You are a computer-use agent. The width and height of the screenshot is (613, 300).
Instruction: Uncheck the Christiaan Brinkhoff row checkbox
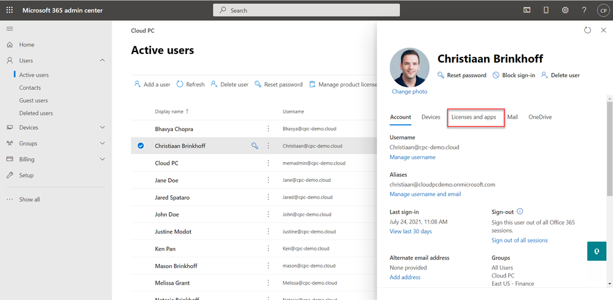click(x=141, y=146)
